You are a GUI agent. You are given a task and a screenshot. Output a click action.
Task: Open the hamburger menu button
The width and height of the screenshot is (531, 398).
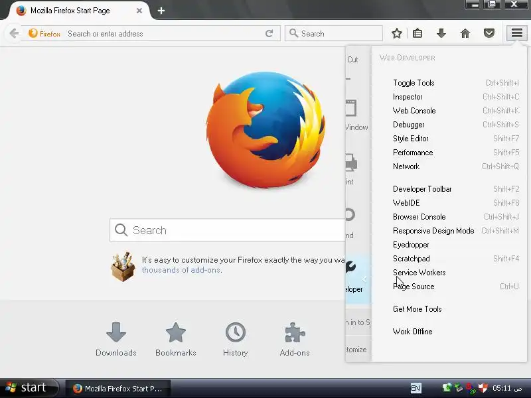[516, 33]
